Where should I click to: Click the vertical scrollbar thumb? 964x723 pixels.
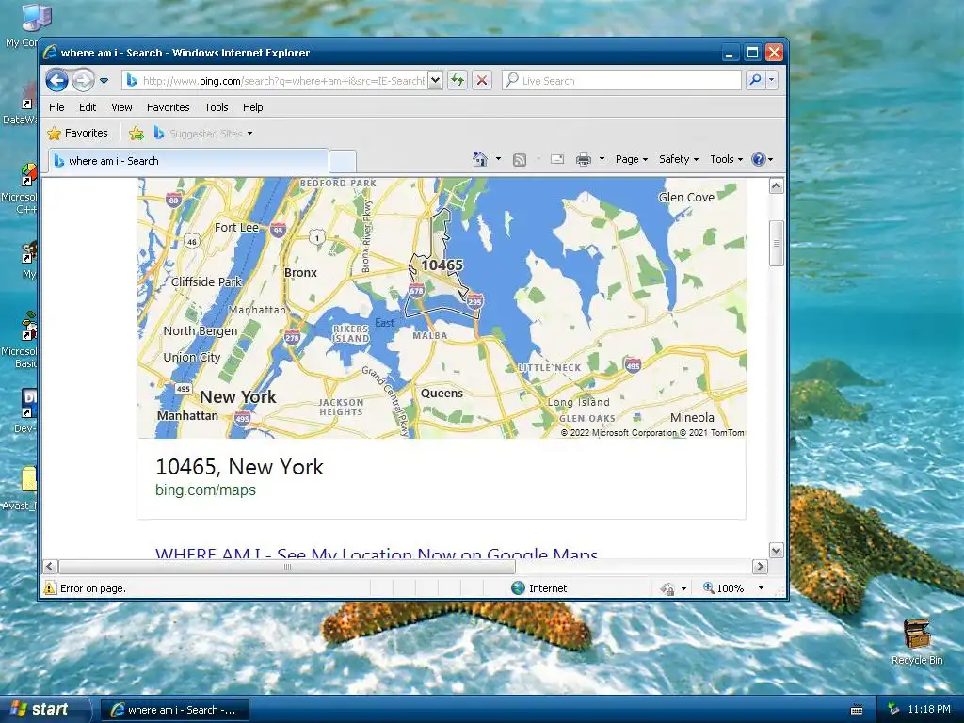[777, 244]
